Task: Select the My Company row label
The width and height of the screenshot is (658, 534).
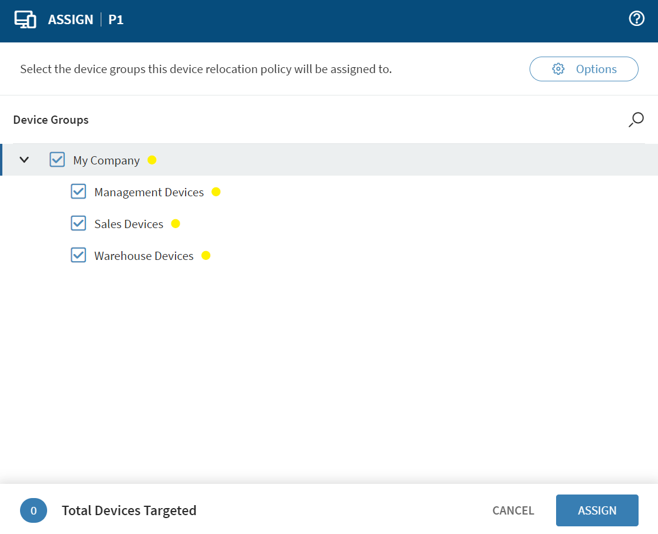Action: (106, 160)
